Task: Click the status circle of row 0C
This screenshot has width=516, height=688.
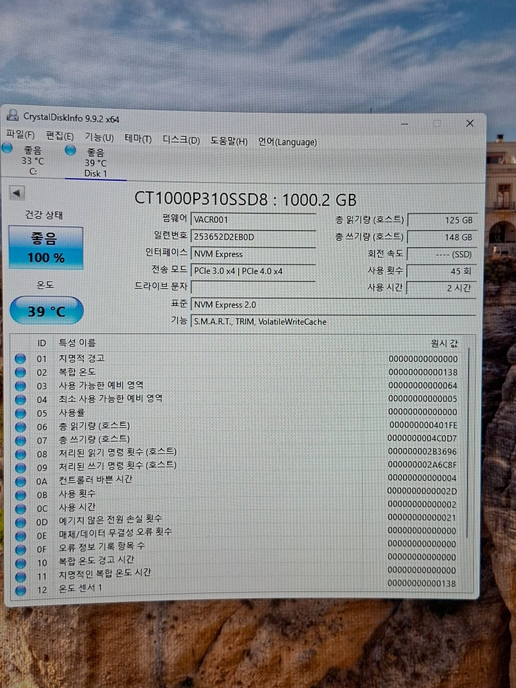Action: 20,508
